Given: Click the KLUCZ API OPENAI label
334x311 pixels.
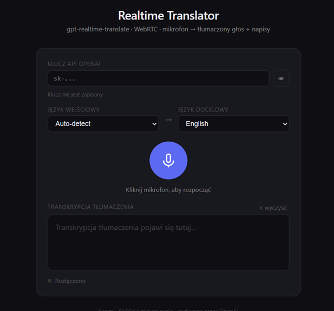Looking at the screenshot, I should pos(74,64).
